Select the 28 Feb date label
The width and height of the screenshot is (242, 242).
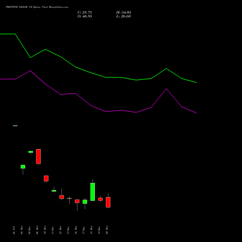[x=14, y=230]
